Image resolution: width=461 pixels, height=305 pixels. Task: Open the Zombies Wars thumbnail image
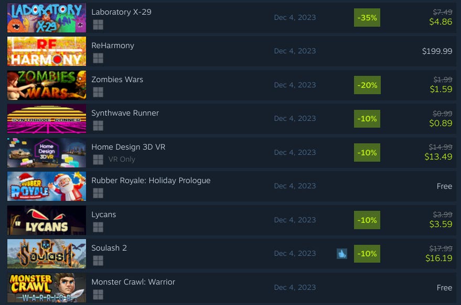pos(47,85)
